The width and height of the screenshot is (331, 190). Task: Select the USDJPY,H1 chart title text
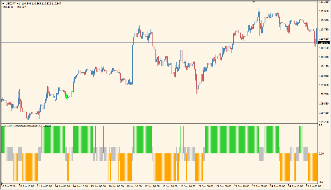13,4
